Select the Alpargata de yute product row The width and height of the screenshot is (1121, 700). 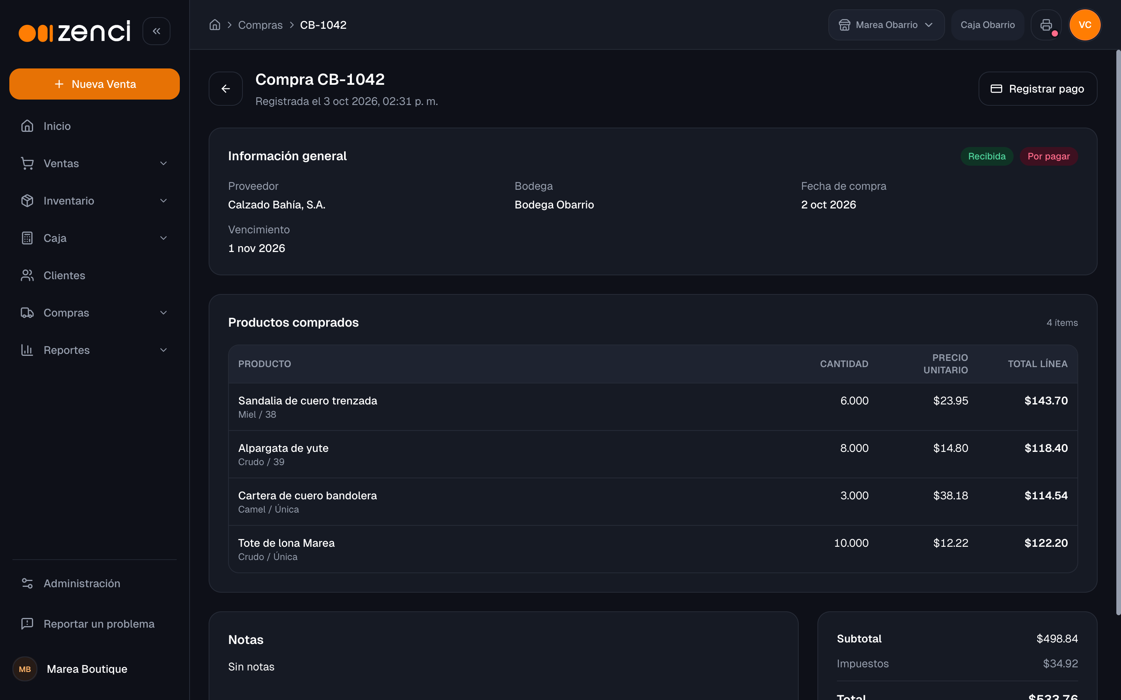pyautogui.click(x=653, y=455)
